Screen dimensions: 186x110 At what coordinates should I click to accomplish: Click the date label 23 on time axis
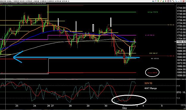[17, 106]
